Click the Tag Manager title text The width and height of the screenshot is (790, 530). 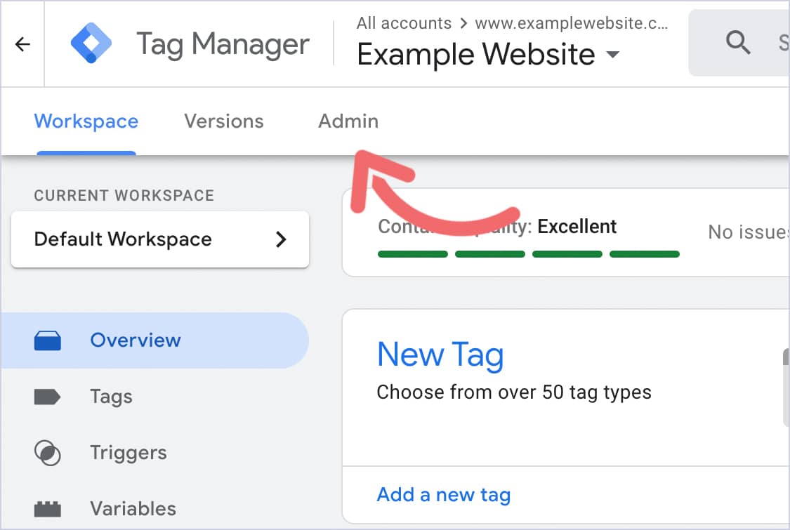[x=223, y=44]
